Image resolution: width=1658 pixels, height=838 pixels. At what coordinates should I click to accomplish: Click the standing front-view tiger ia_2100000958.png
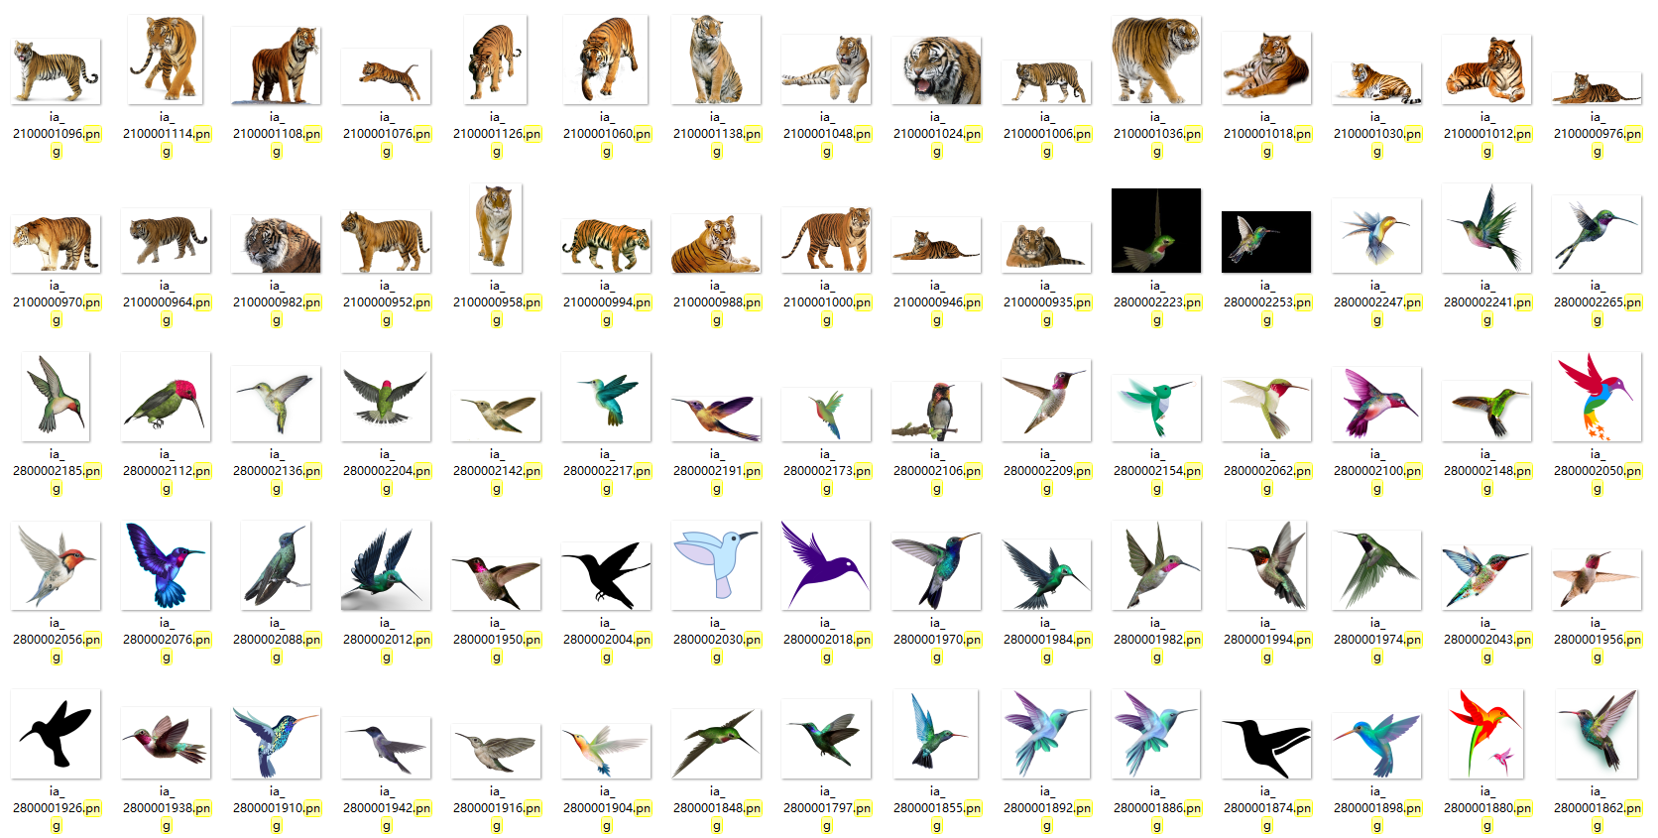coord(496,228)
